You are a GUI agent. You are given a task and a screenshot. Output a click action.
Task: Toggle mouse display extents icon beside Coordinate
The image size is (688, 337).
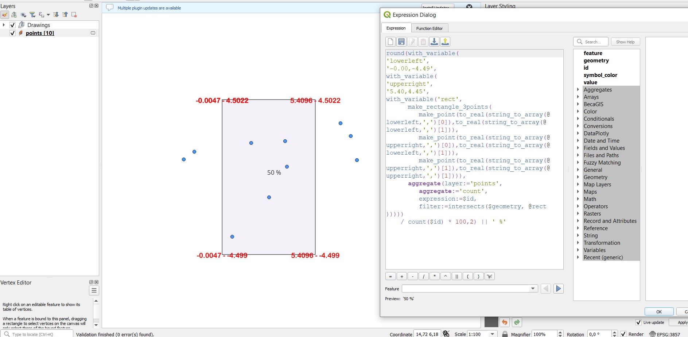pos(446,334)
